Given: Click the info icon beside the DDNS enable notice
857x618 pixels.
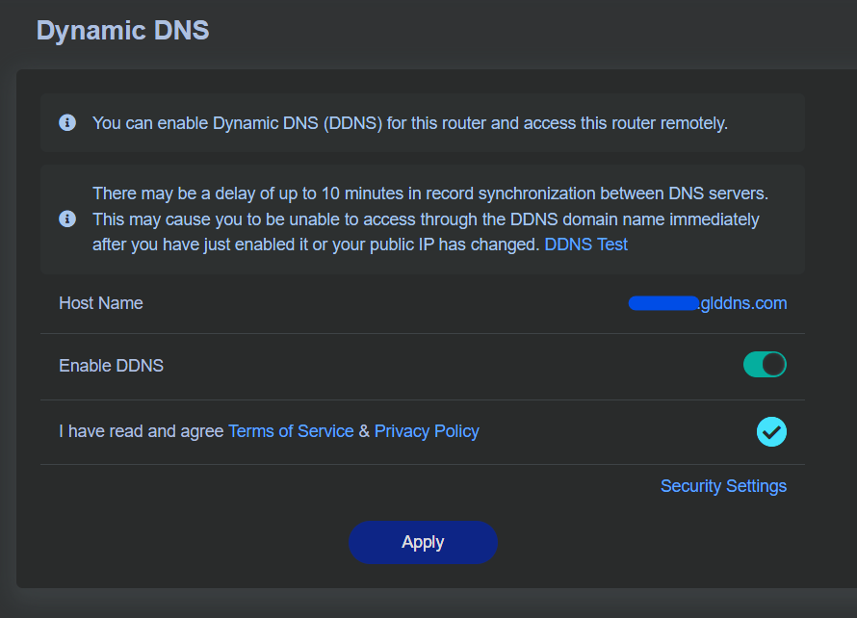Looking at the screenshot, I should 67,123.
